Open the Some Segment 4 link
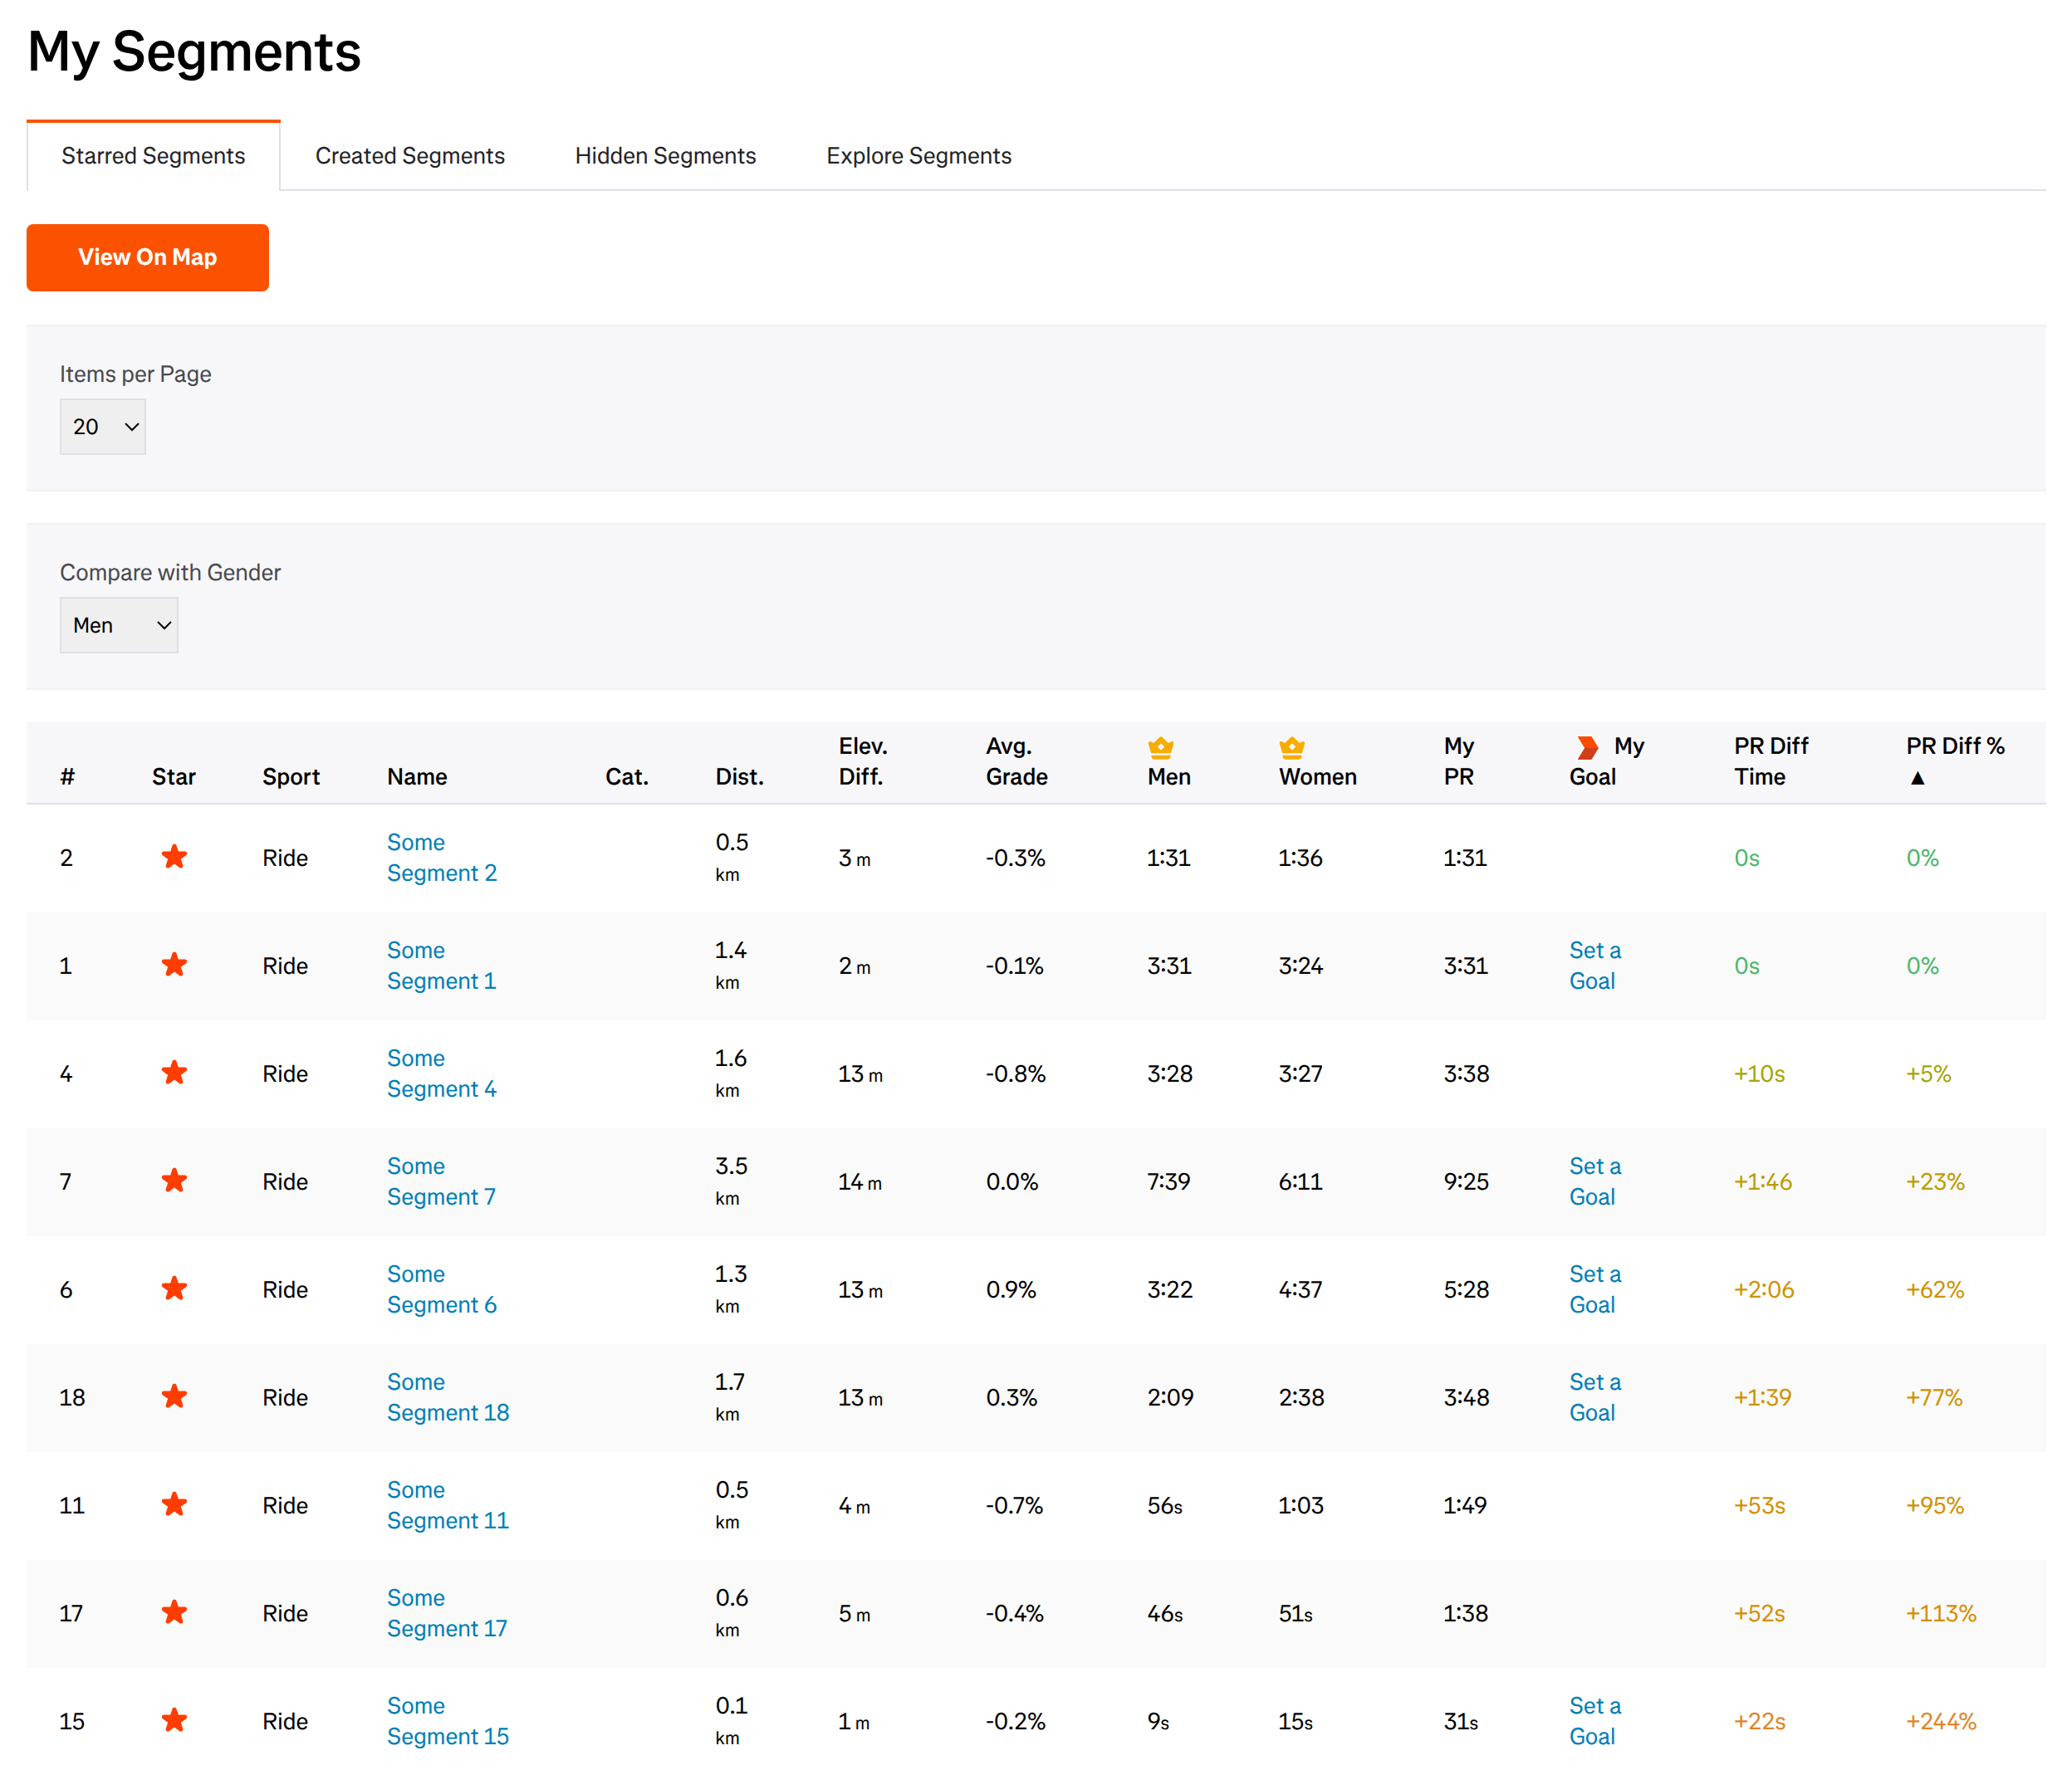The width and height of the screenshot is (2072, 1775). [442, 1073]
